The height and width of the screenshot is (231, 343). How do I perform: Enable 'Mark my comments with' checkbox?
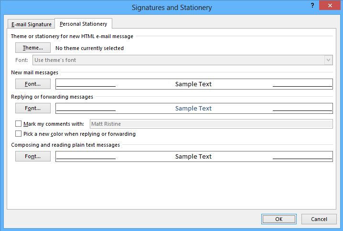(19, 124)
